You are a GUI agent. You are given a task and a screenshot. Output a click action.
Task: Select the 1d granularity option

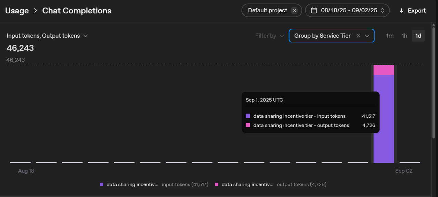418,36
